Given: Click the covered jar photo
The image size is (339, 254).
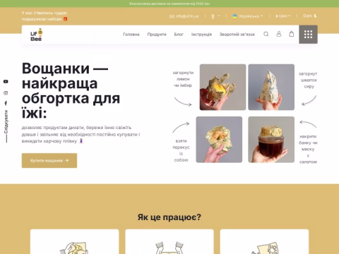Looking at the screenshot, I should (271, 140).
